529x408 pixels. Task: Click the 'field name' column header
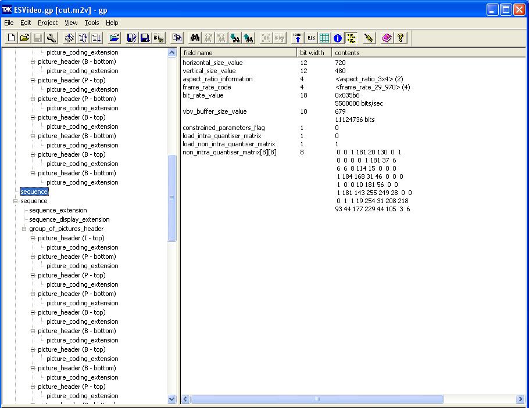click(238, 53)
